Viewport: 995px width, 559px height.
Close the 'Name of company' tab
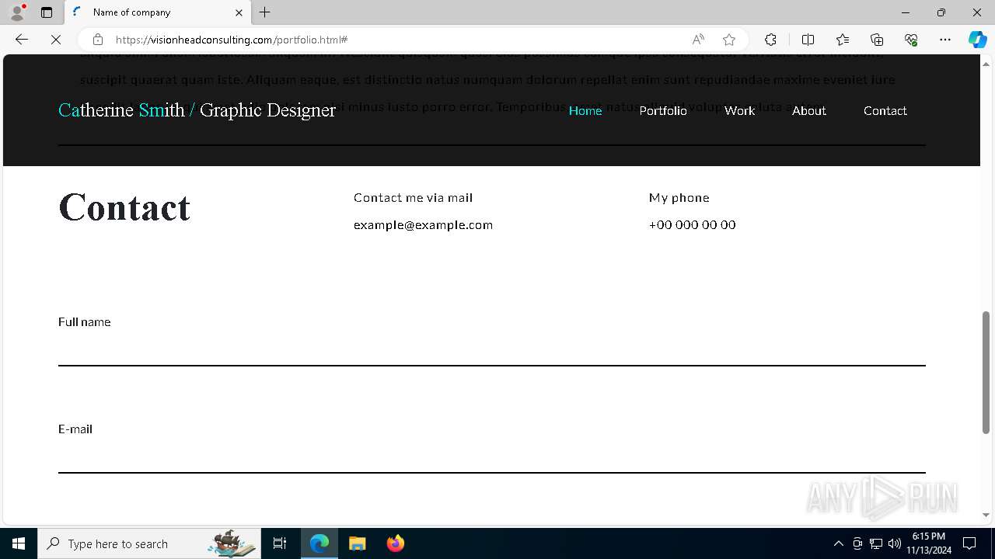coord(239,12)
